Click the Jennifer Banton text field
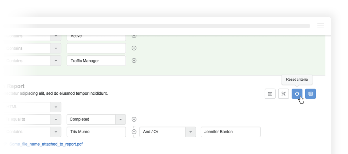This screenshot has width=348, height=154. (x=231, y=132)
